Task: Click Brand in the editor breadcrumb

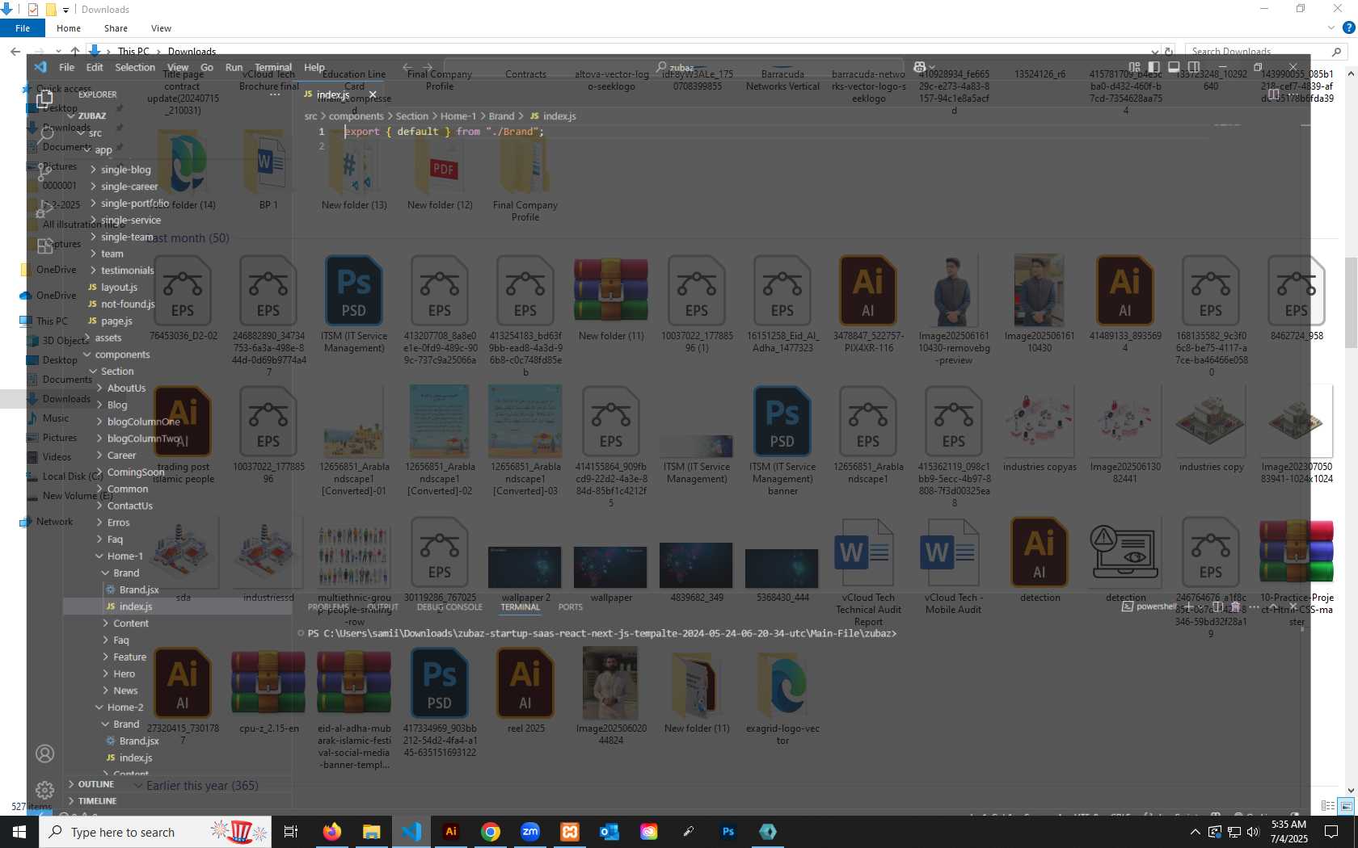Action: coord(501,116)
